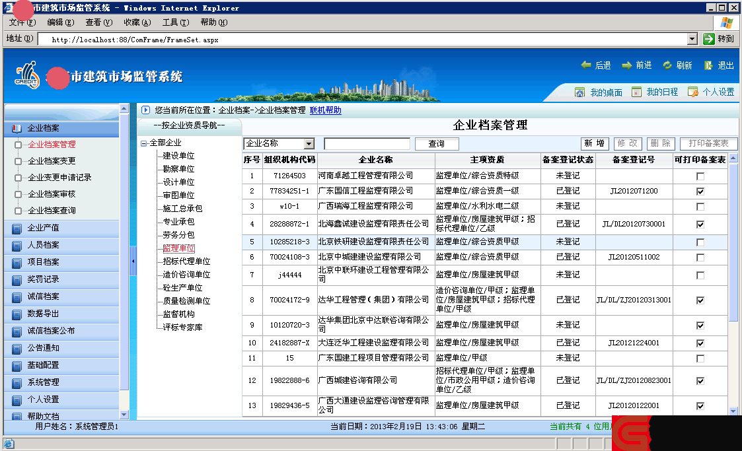Untick print checkbox for 北海鑫诚建设监理有限责任公司
This screenshot has width=742, height=451.
click(700, 225)
